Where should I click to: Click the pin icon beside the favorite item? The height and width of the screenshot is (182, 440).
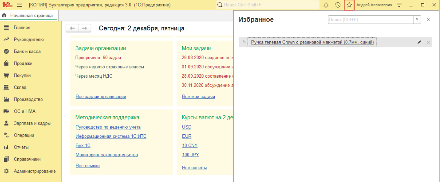pos(244,42)
